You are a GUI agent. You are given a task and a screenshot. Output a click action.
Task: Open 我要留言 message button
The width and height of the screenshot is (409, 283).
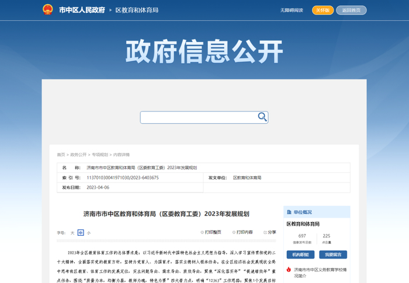click(333, 254)
